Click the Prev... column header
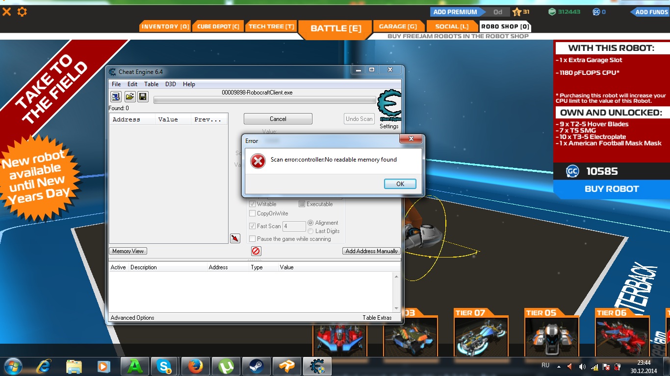Viewport: 670px width, 376px height. (209, 119)
